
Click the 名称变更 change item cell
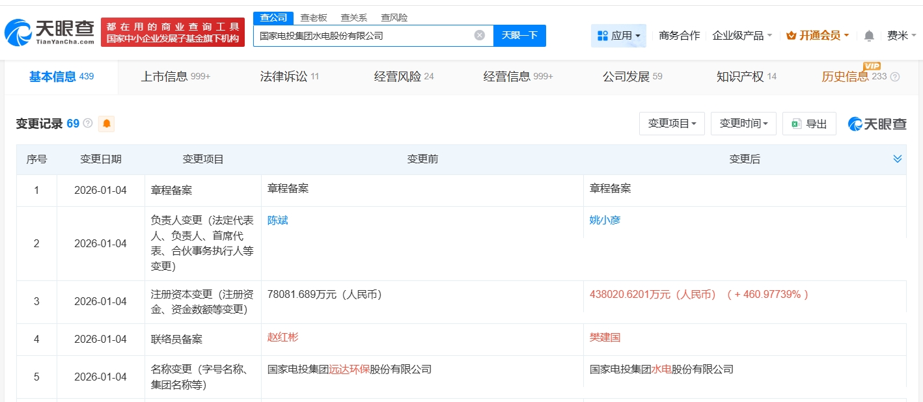coord(202,377)
